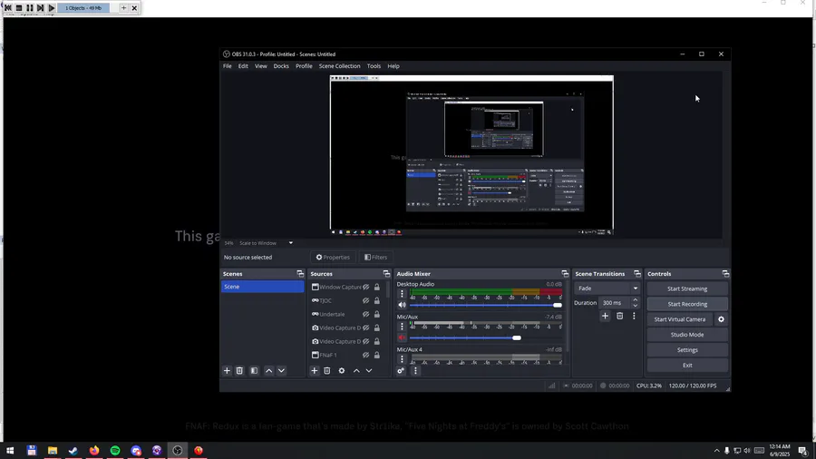Open the Docks menu
The width and height of the screenshot is (816, 459).
pos(281,66)
